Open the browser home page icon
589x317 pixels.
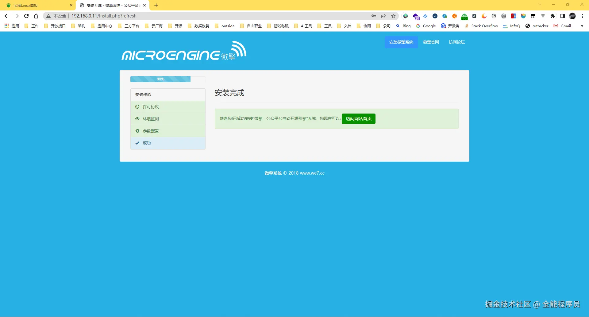[36, 16]
